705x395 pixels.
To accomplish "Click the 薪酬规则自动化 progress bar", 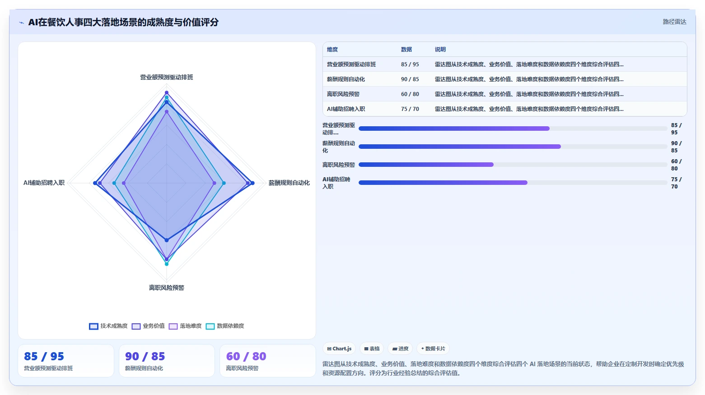I will [513, 147].
